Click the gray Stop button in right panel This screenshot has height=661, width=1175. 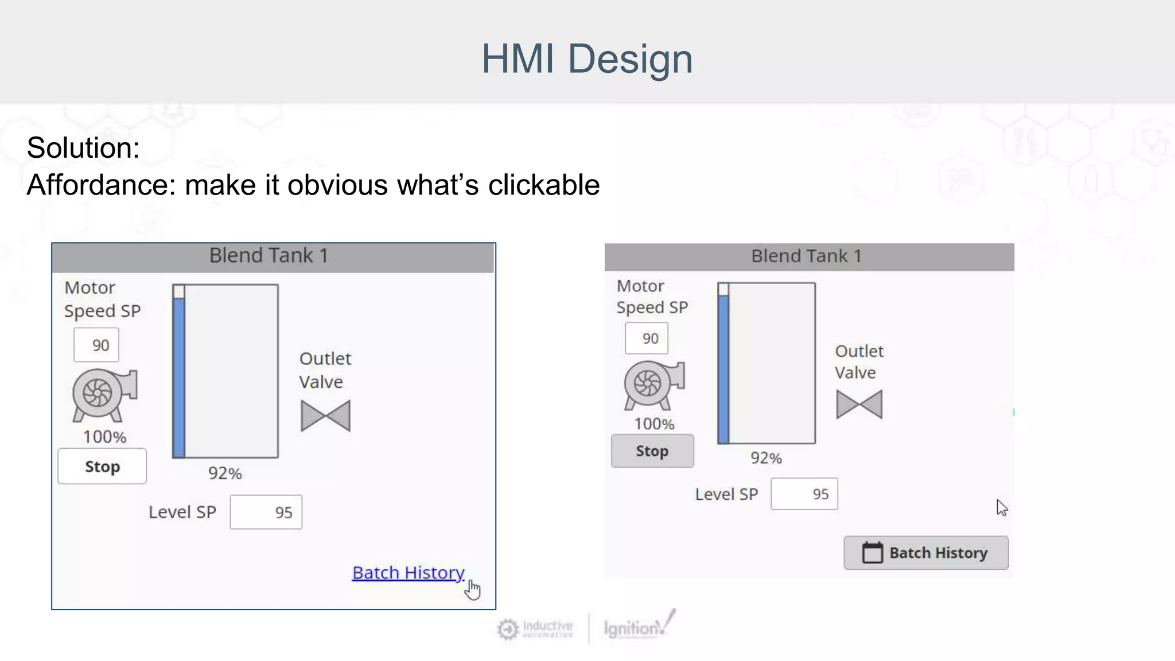(652, 451)
